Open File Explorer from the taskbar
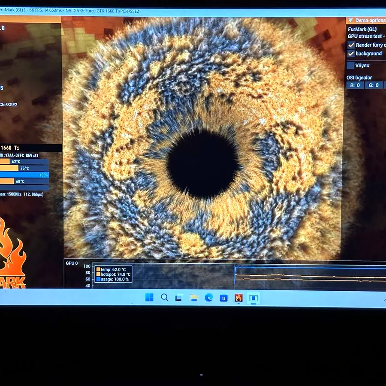Viewport: 386px width, 386px height. tap(194, 298)
